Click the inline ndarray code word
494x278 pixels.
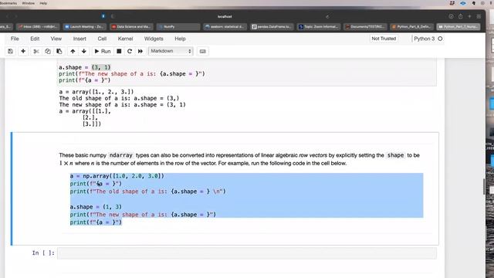[x=121, y=155]
